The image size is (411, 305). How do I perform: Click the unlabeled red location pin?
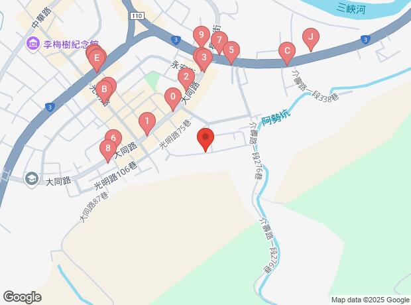(206, 138)
